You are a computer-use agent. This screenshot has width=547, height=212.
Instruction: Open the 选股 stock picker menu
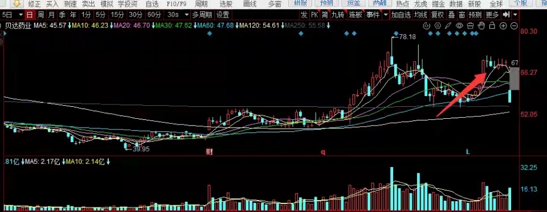click(226, 4)
